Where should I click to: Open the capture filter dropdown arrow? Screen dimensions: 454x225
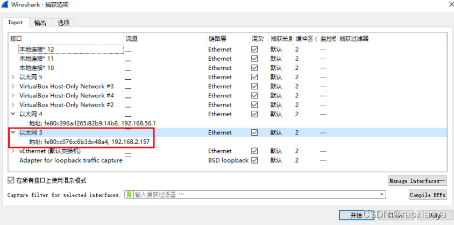pyautogui.click(x=382, y=195)
